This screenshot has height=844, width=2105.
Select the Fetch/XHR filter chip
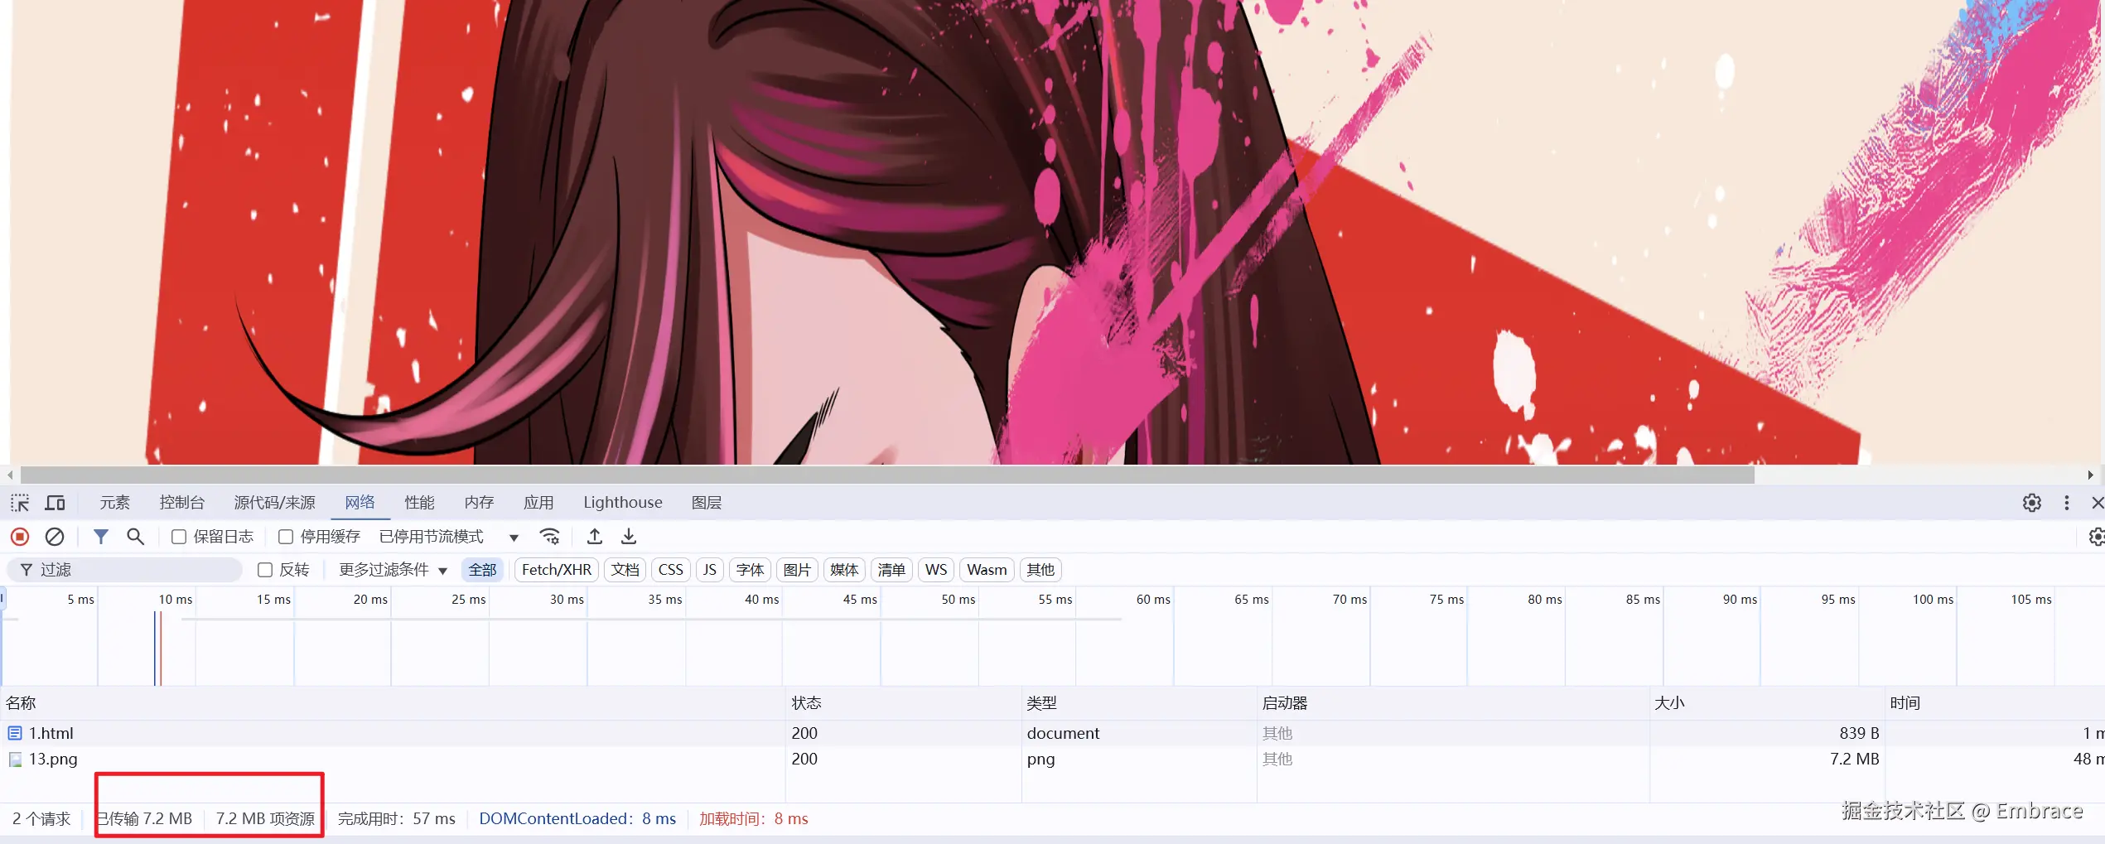click(x=556, y=569)
